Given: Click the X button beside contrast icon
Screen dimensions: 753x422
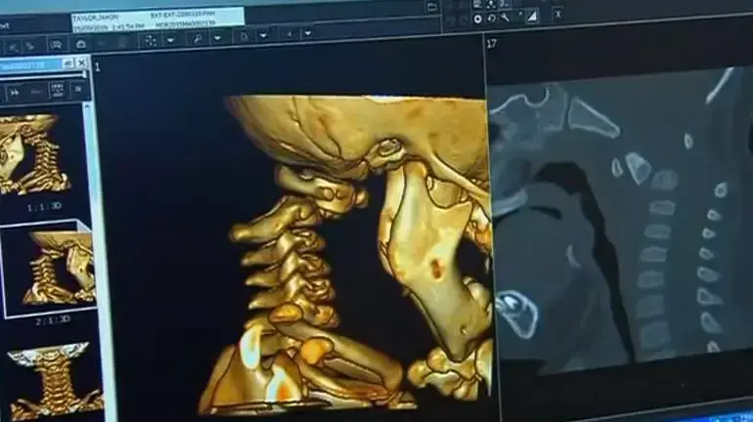Looking at the screenshot, I should point(558,15).
